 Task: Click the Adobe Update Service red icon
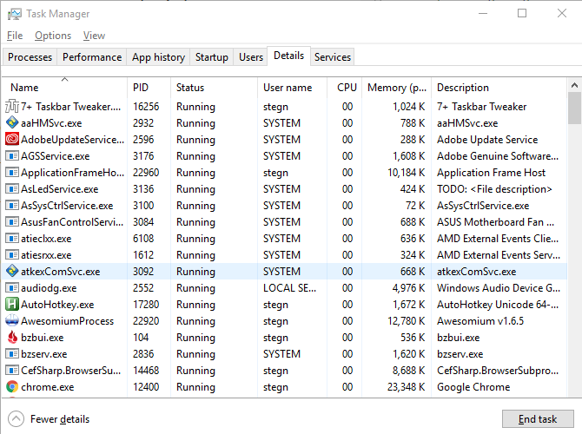pyautogui.click(x=12, y=140)
